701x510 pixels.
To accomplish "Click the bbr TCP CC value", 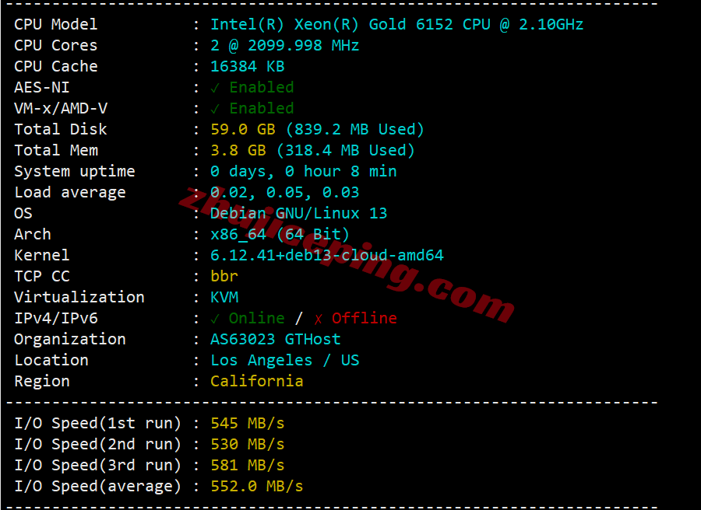I will pyautogui.click(x=224, y=276).
